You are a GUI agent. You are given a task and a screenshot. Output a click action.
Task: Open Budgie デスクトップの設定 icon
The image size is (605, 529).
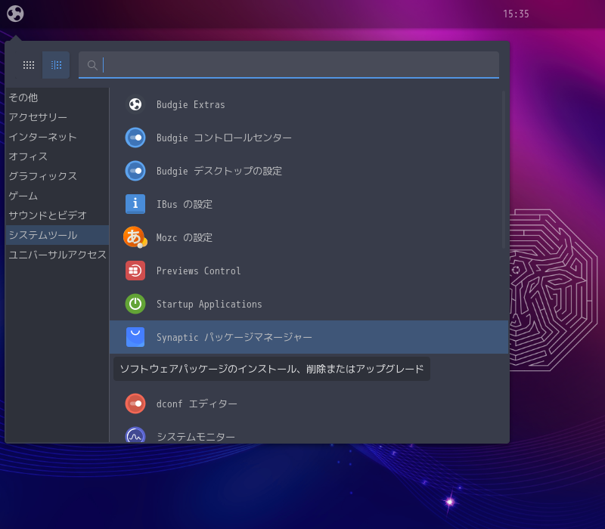point(135,171)
